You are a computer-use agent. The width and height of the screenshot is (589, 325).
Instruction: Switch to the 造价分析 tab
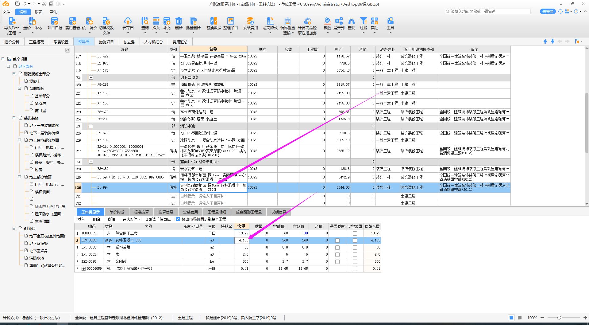pyautogui.click(x=12, y=42)
